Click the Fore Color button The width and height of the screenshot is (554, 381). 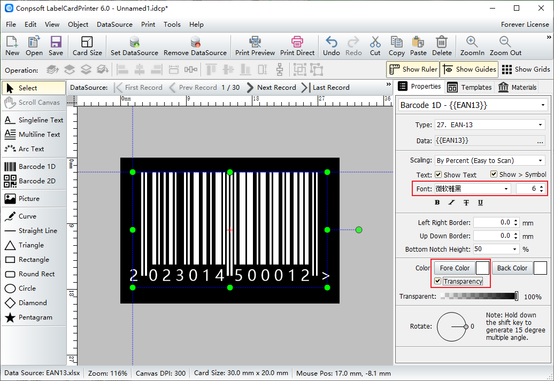[455, 268]
